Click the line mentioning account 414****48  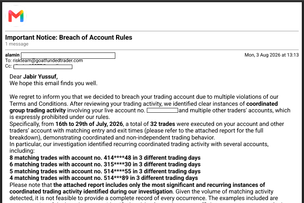(x=105, y=158)
